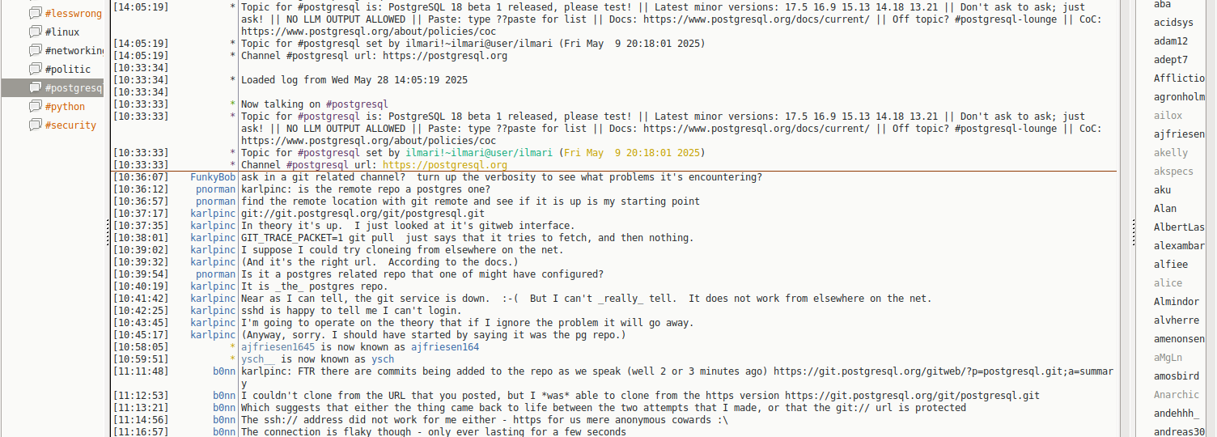Click the selected #postgresql channel icon
The height and width of the screenshot is (437, 1217).
click(x=35, y=88)
